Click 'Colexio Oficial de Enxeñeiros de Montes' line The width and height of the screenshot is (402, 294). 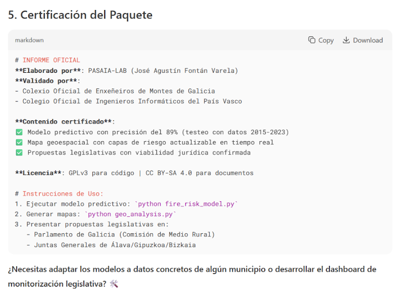(115, 91)
